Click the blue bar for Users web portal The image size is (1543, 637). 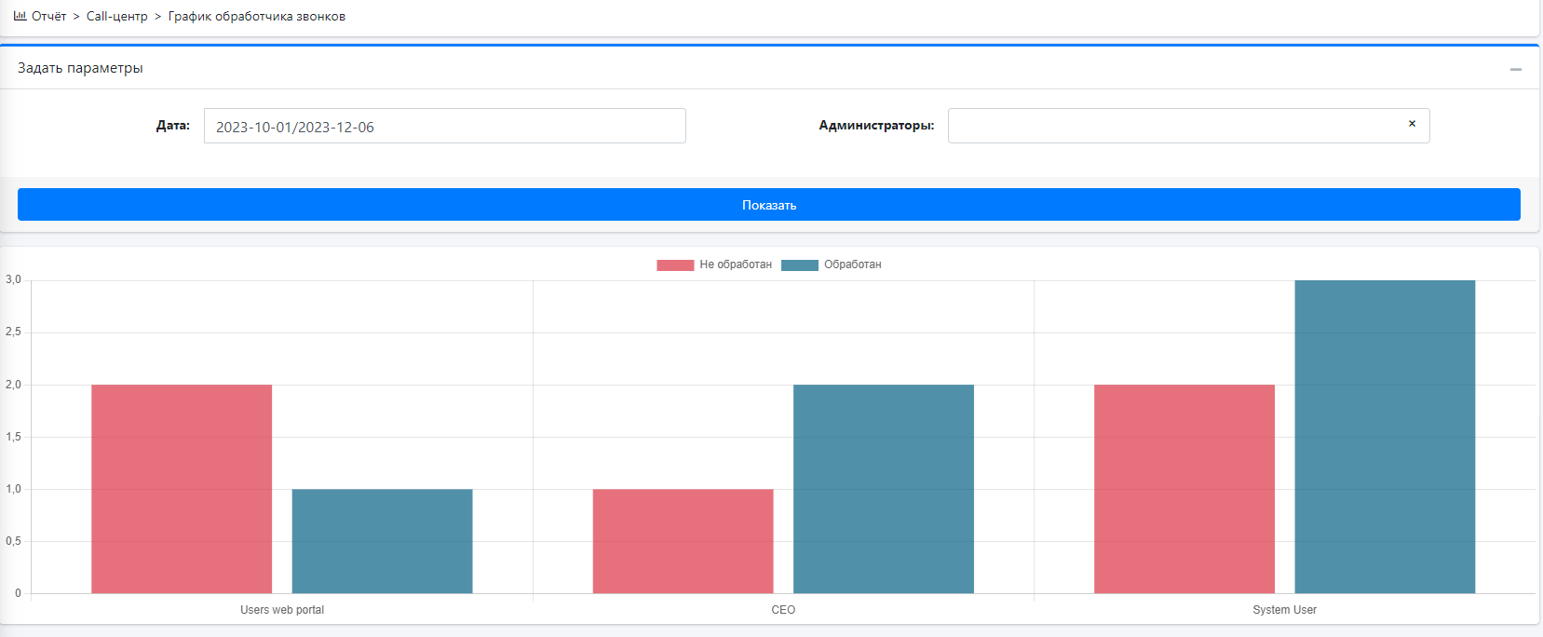(382, 541)
